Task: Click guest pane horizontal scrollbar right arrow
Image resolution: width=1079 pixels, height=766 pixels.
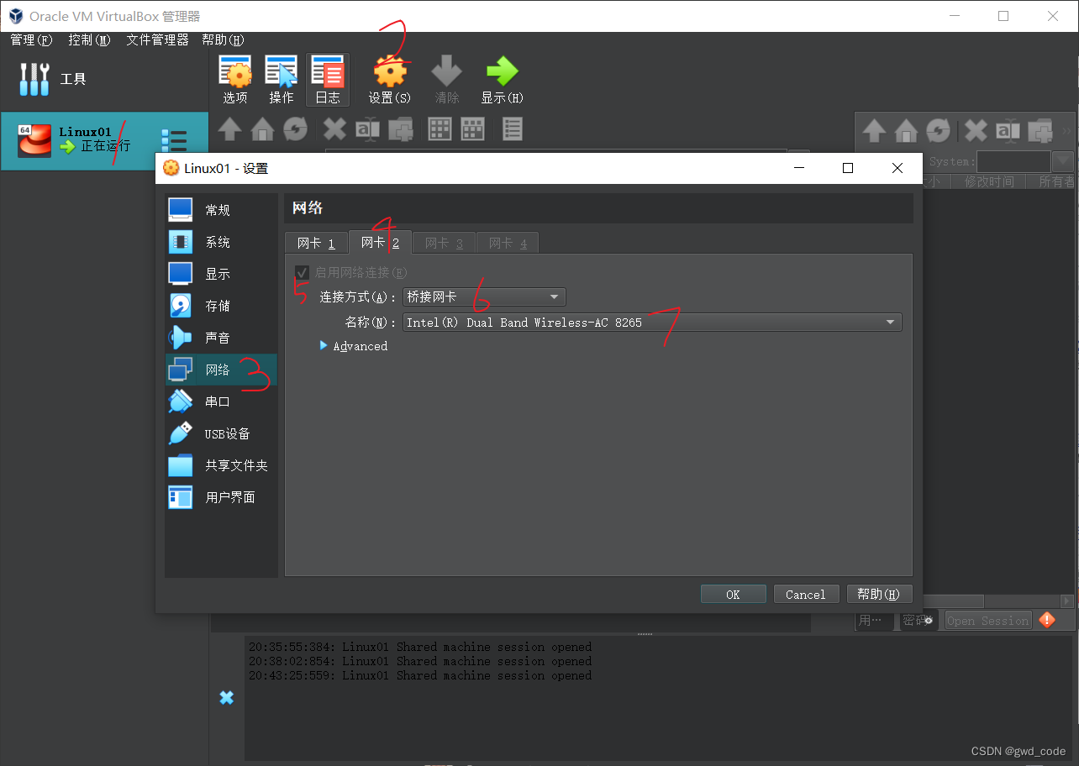Action: (1068, 601)
